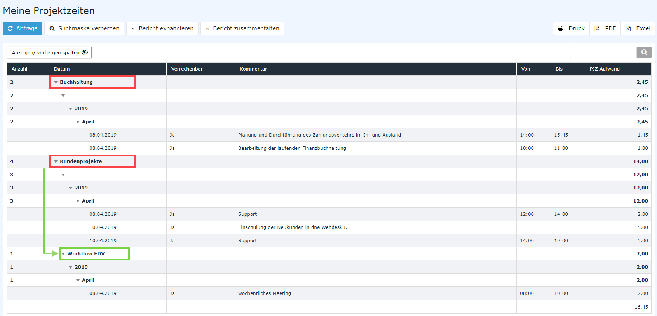Collapse the April node under Buchhaltung

point(78,122)
